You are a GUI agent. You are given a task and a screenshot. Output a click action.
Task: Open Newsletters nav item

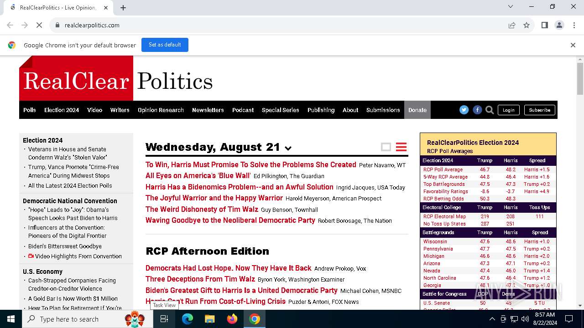click(208, 110)
